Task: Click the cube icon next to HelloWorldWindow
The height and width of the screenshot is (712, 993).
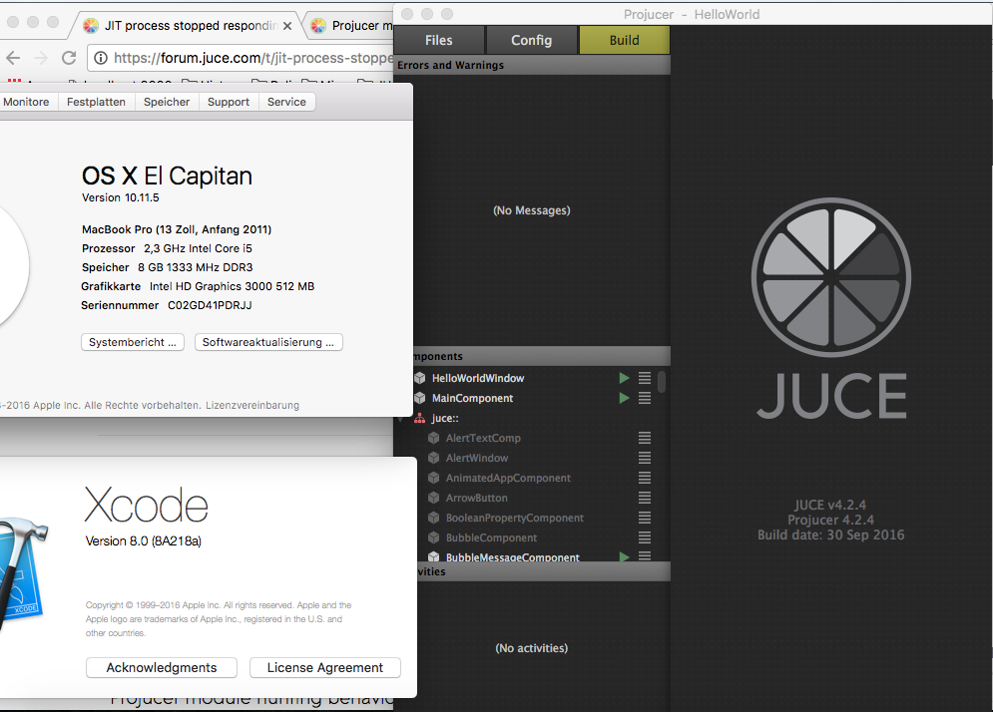Action: 420,378
